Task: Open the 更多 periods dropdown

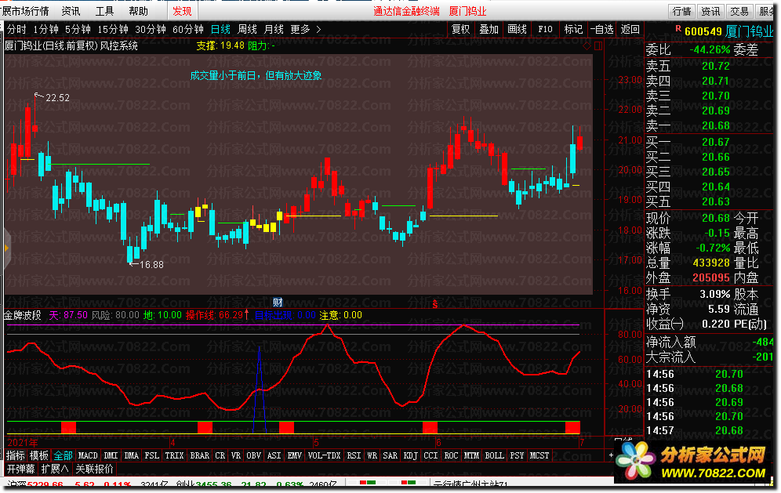Action: coord(300,29)
